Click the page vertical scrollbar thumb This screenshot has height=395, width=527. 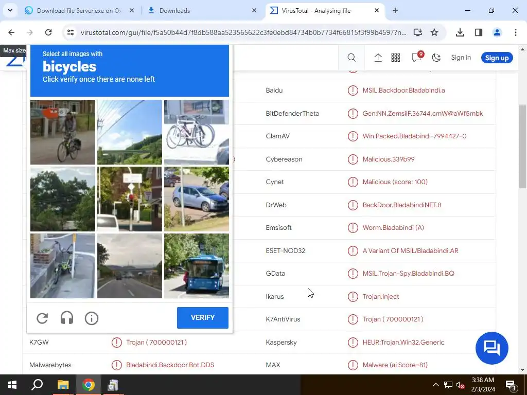[523, 146]
